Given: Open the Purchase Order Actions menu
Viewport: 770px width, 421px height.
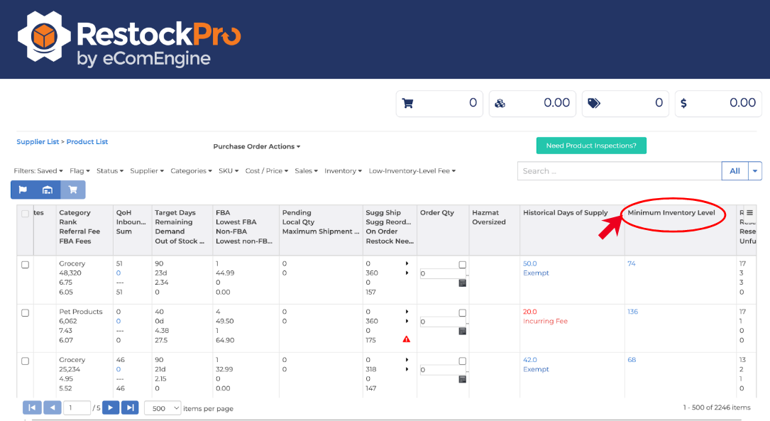Looking at the screenshot, I should click(x=256, y=147).
